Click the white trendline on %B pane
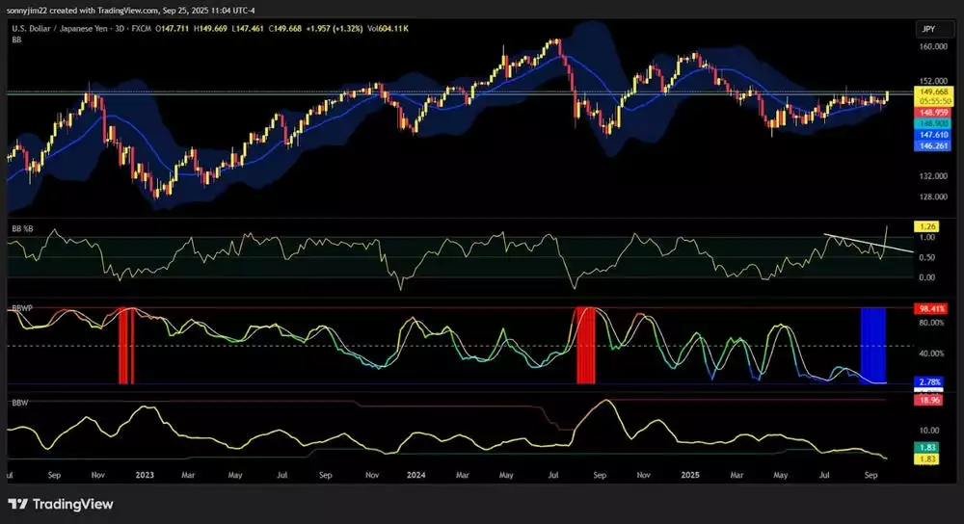The height and width of the screenshot is (524, 964). point(868,243)
